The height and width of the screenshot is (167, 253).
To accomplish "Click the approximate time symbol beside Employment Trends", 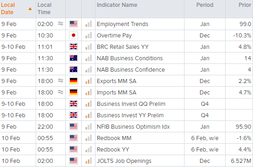I will click(60, 24).
